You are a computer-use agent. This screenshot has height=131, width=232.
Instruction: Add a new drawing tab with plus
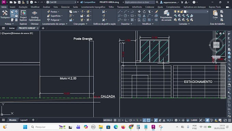pos(43,28)
